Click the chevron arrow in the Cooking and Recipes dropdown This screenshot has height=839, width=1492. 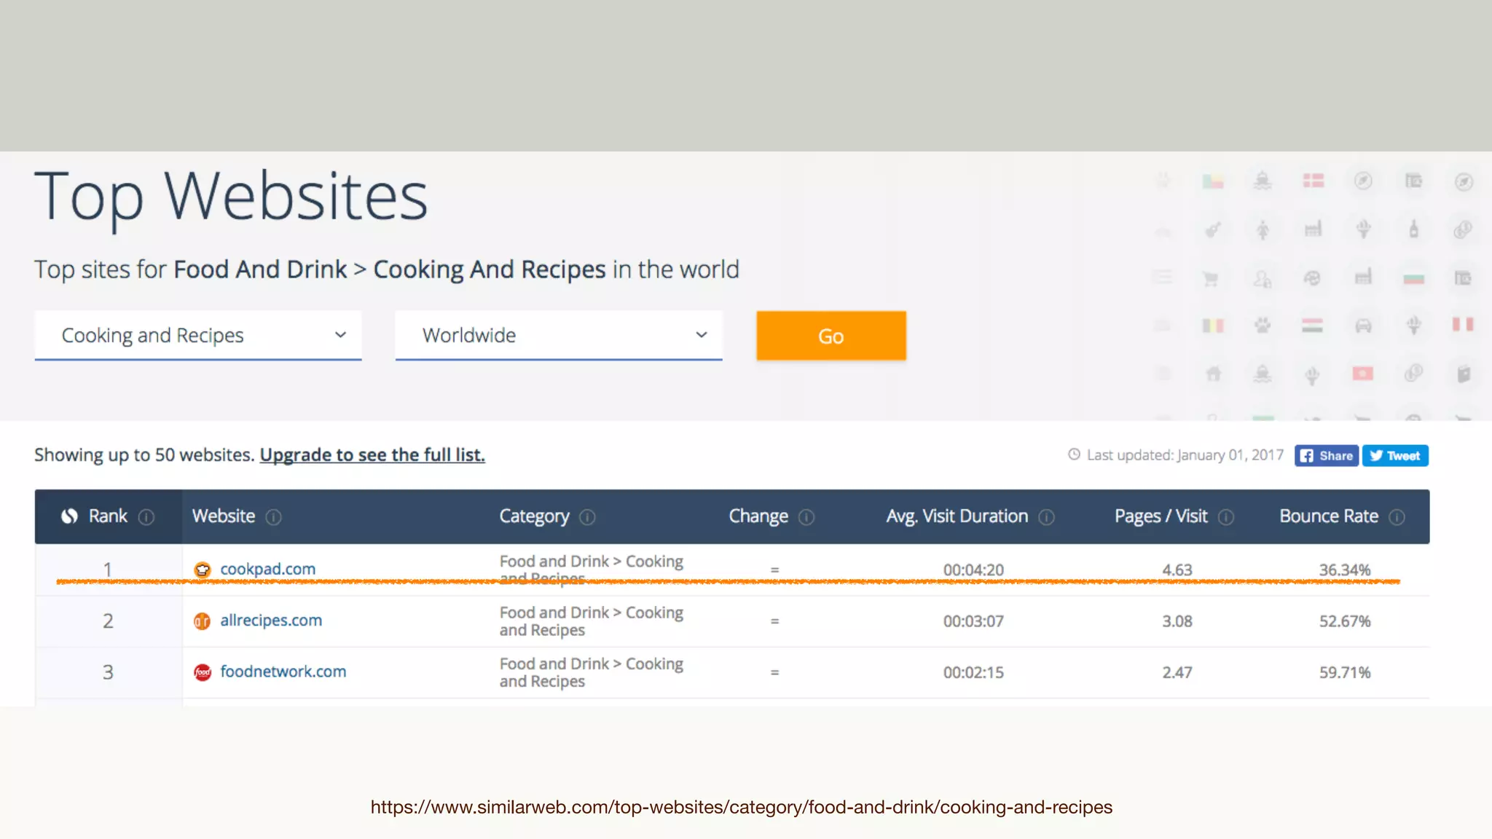pos(340,335)
